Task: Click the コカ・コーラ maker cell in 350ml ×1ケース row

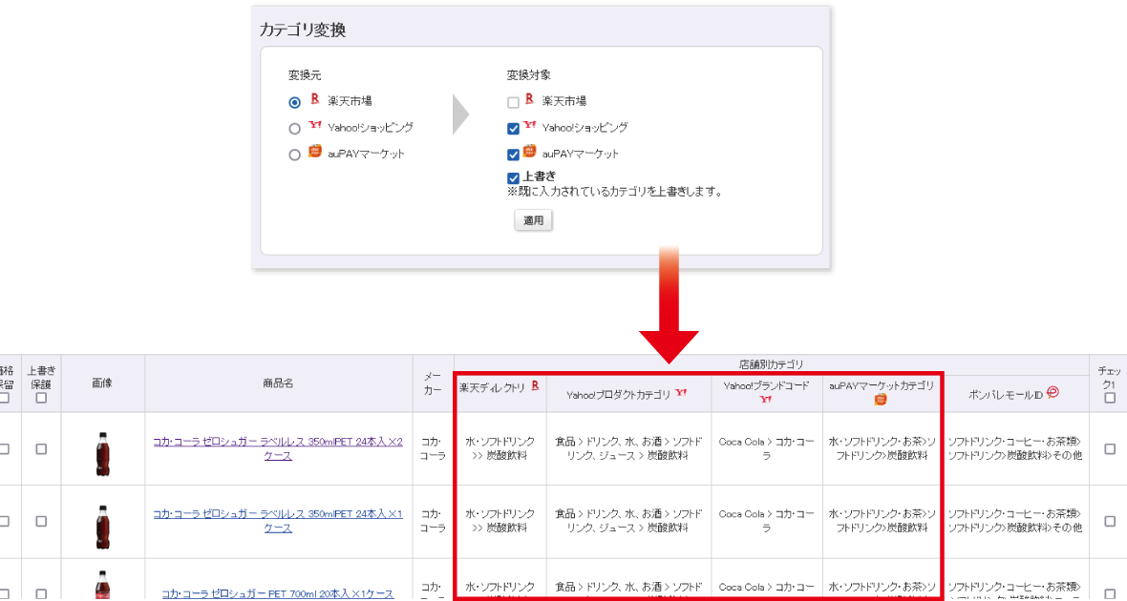Action: pos(433,521)
